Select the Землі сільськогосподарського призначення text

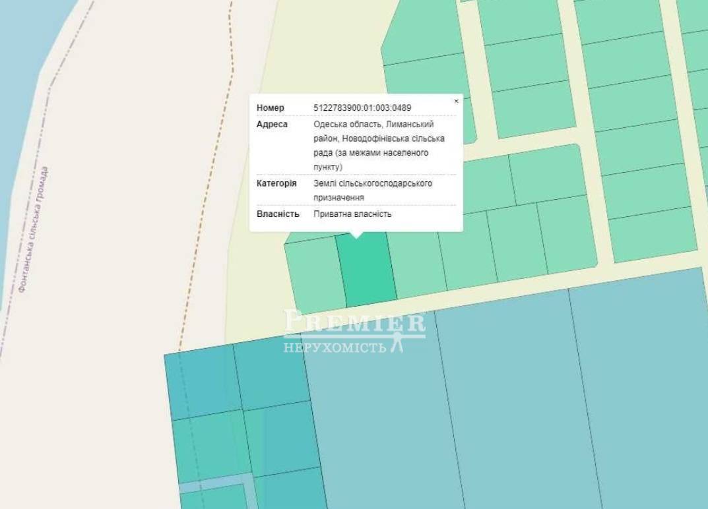[373, 190]
